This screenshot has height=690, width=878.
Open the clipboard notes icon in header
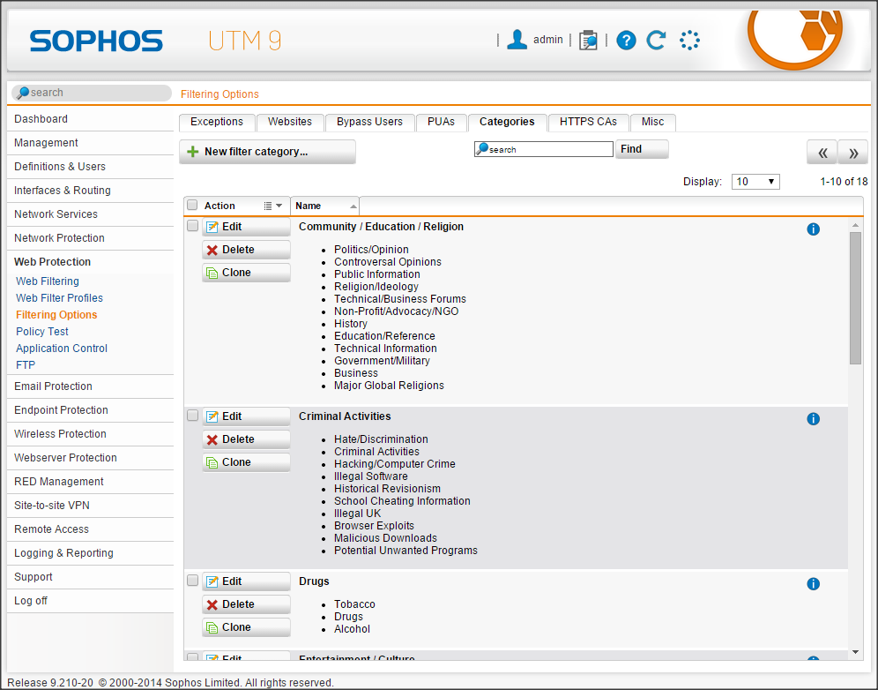[x=588, y=40]
